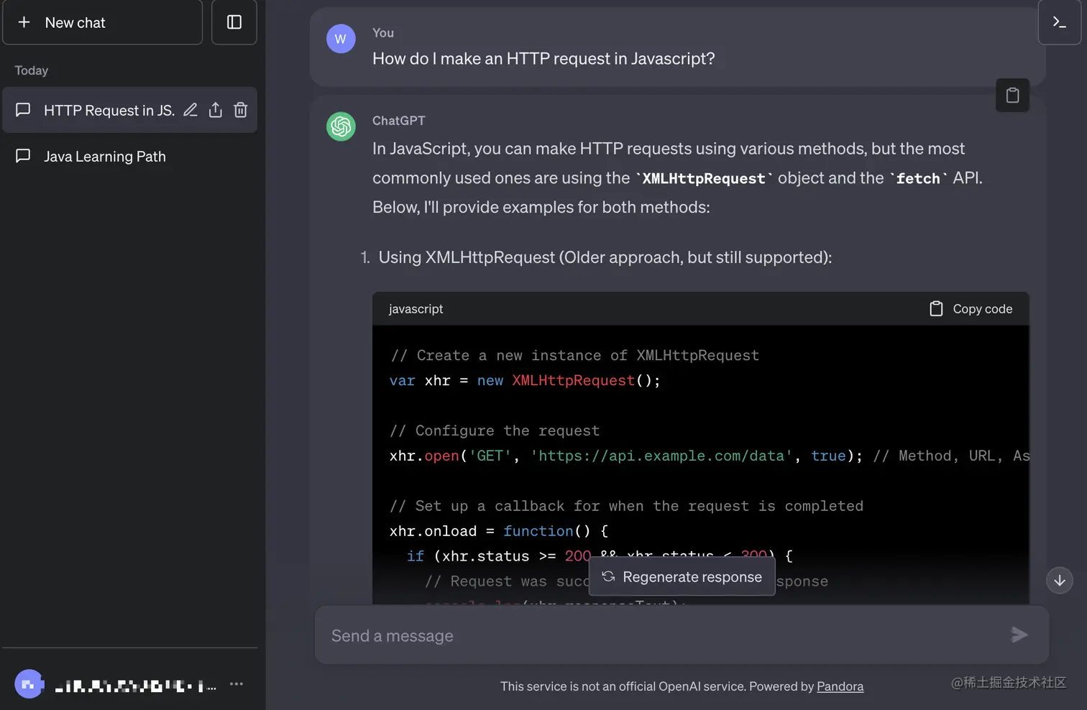This screenshot has height=710, width=1087.
Task: Jump to bottom with down arrow button
Action: click(1059, 581)
